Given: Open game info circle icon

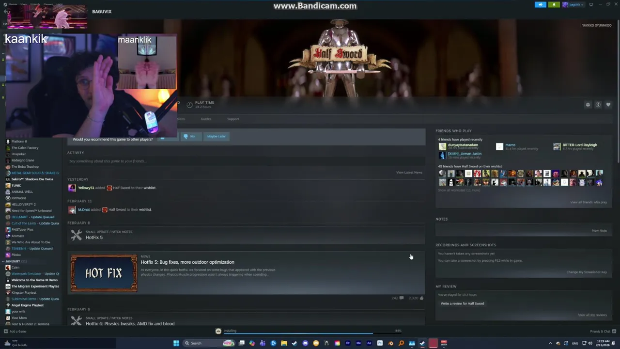Looking at the screenshot, I should [598, 105].
